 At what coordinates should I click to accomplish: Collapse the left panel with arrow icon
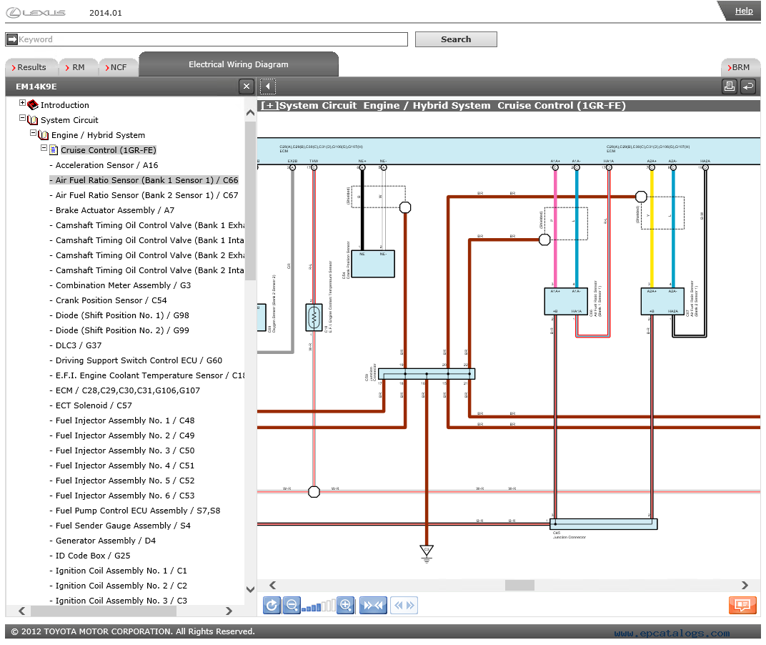[x=268, y=87]
